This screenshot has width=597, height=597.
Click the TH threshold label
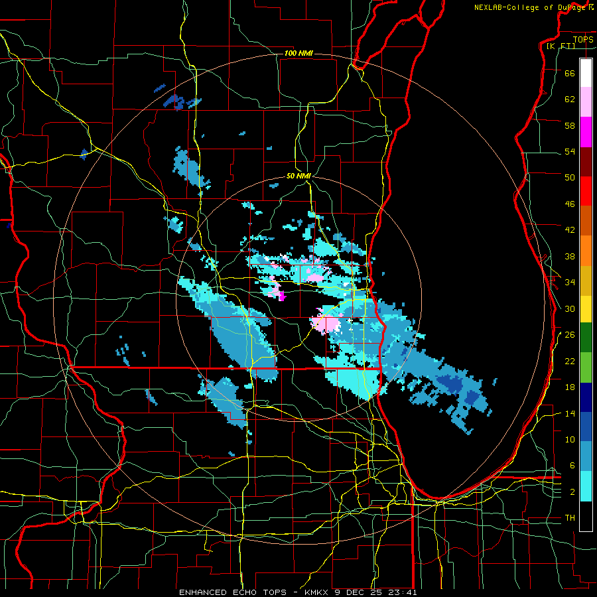point(570,518)
